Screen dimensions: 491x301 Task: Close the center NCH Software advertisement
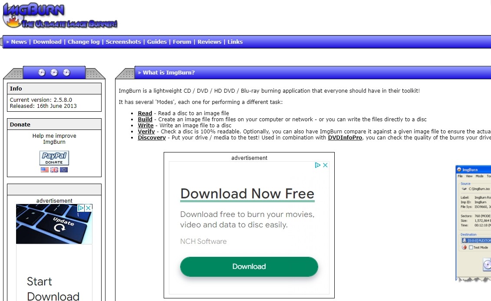coord(325,165)
